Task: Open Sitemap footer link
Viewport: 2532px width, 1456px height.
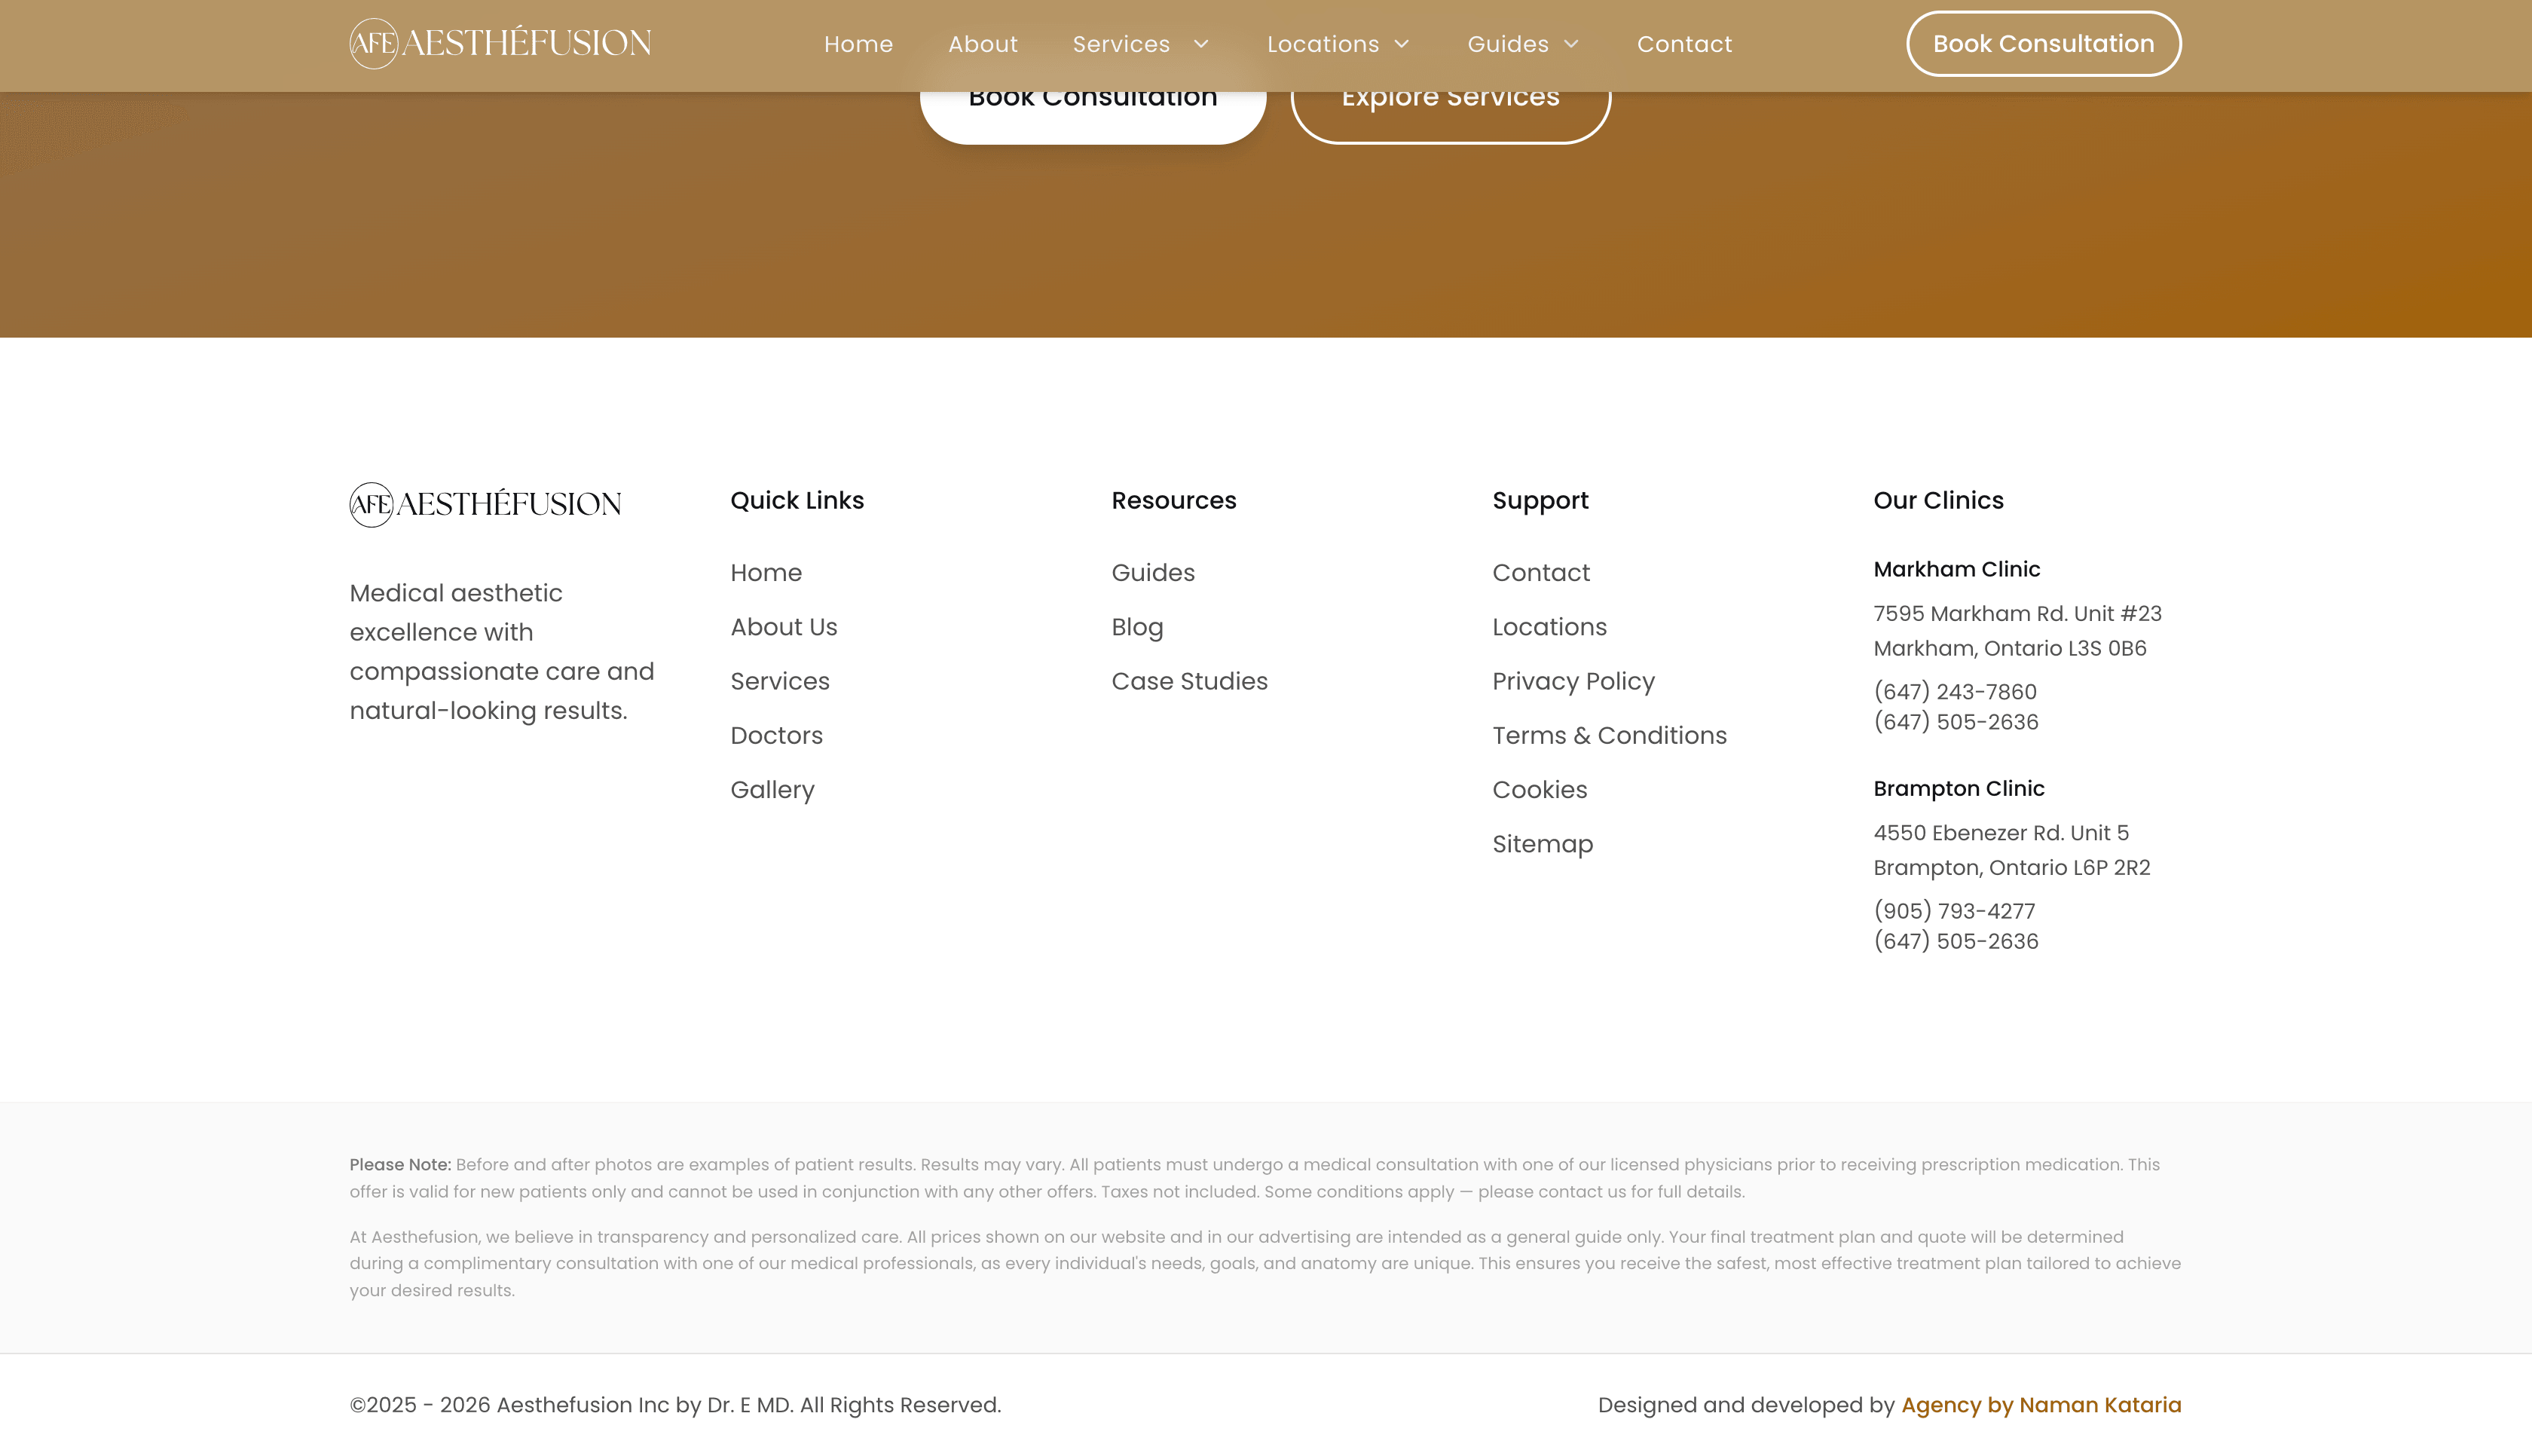Action: 1543,844
